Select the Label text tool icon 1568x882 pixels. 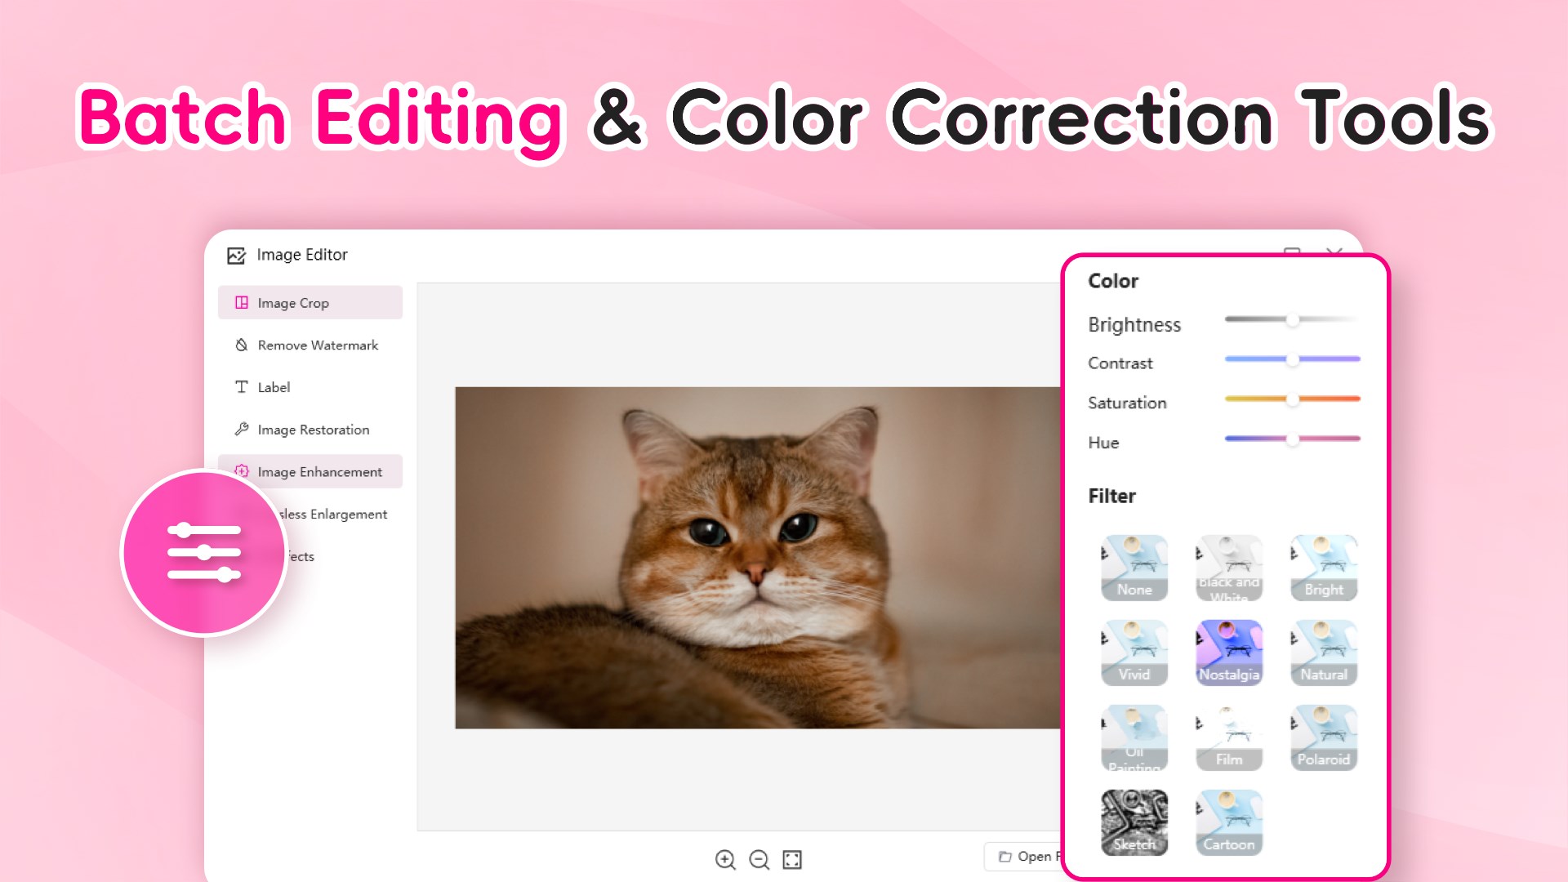[x=241, y=387]
